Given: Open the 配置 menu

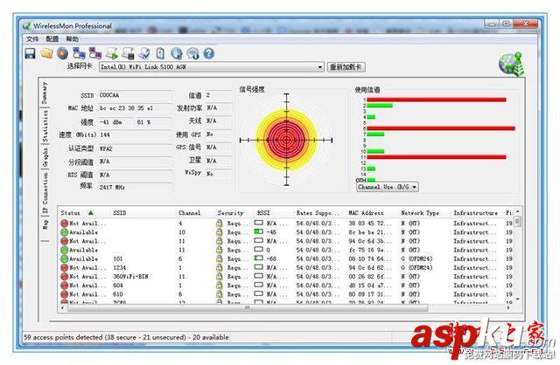Looking at the screenshot, I should pos(52,38).
